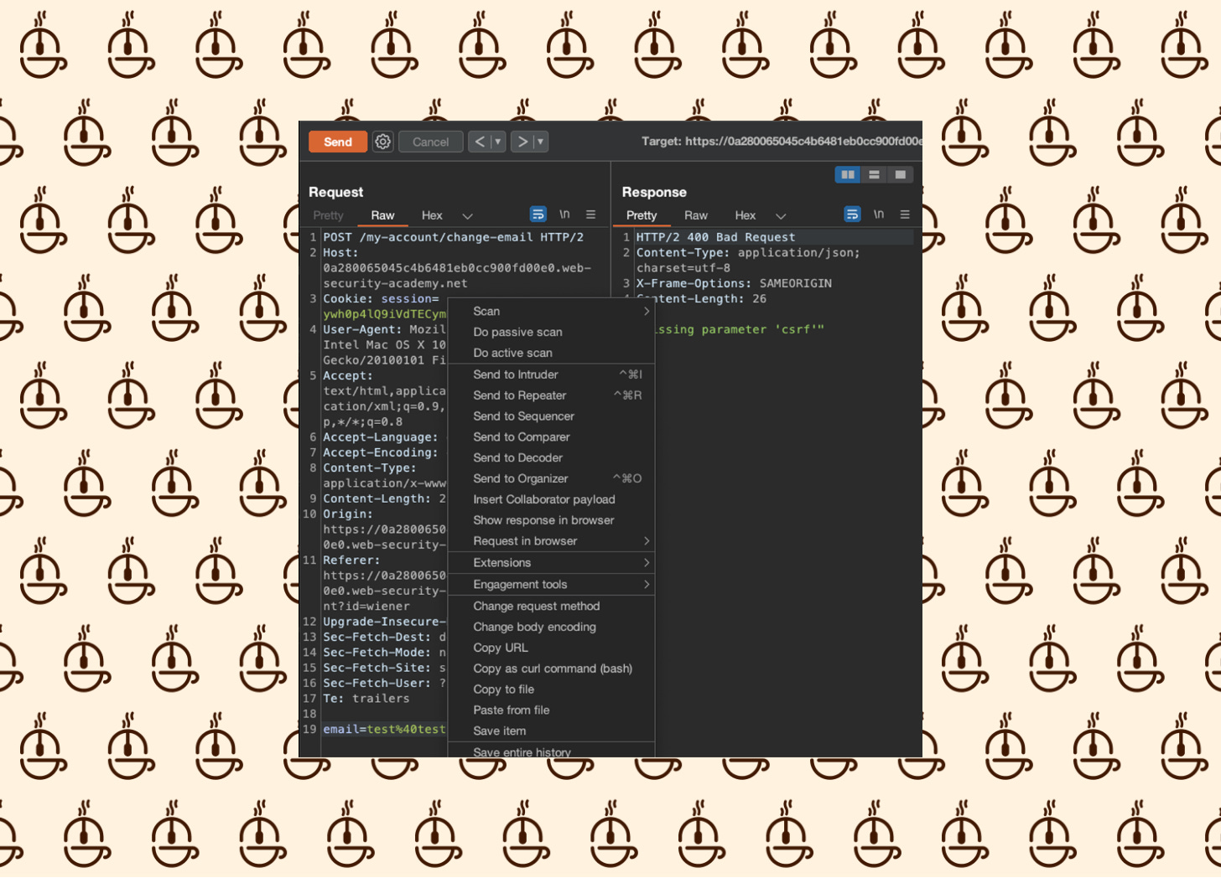Click the X-Frame-Options: SAMEORIGIN header

(734, 283)
